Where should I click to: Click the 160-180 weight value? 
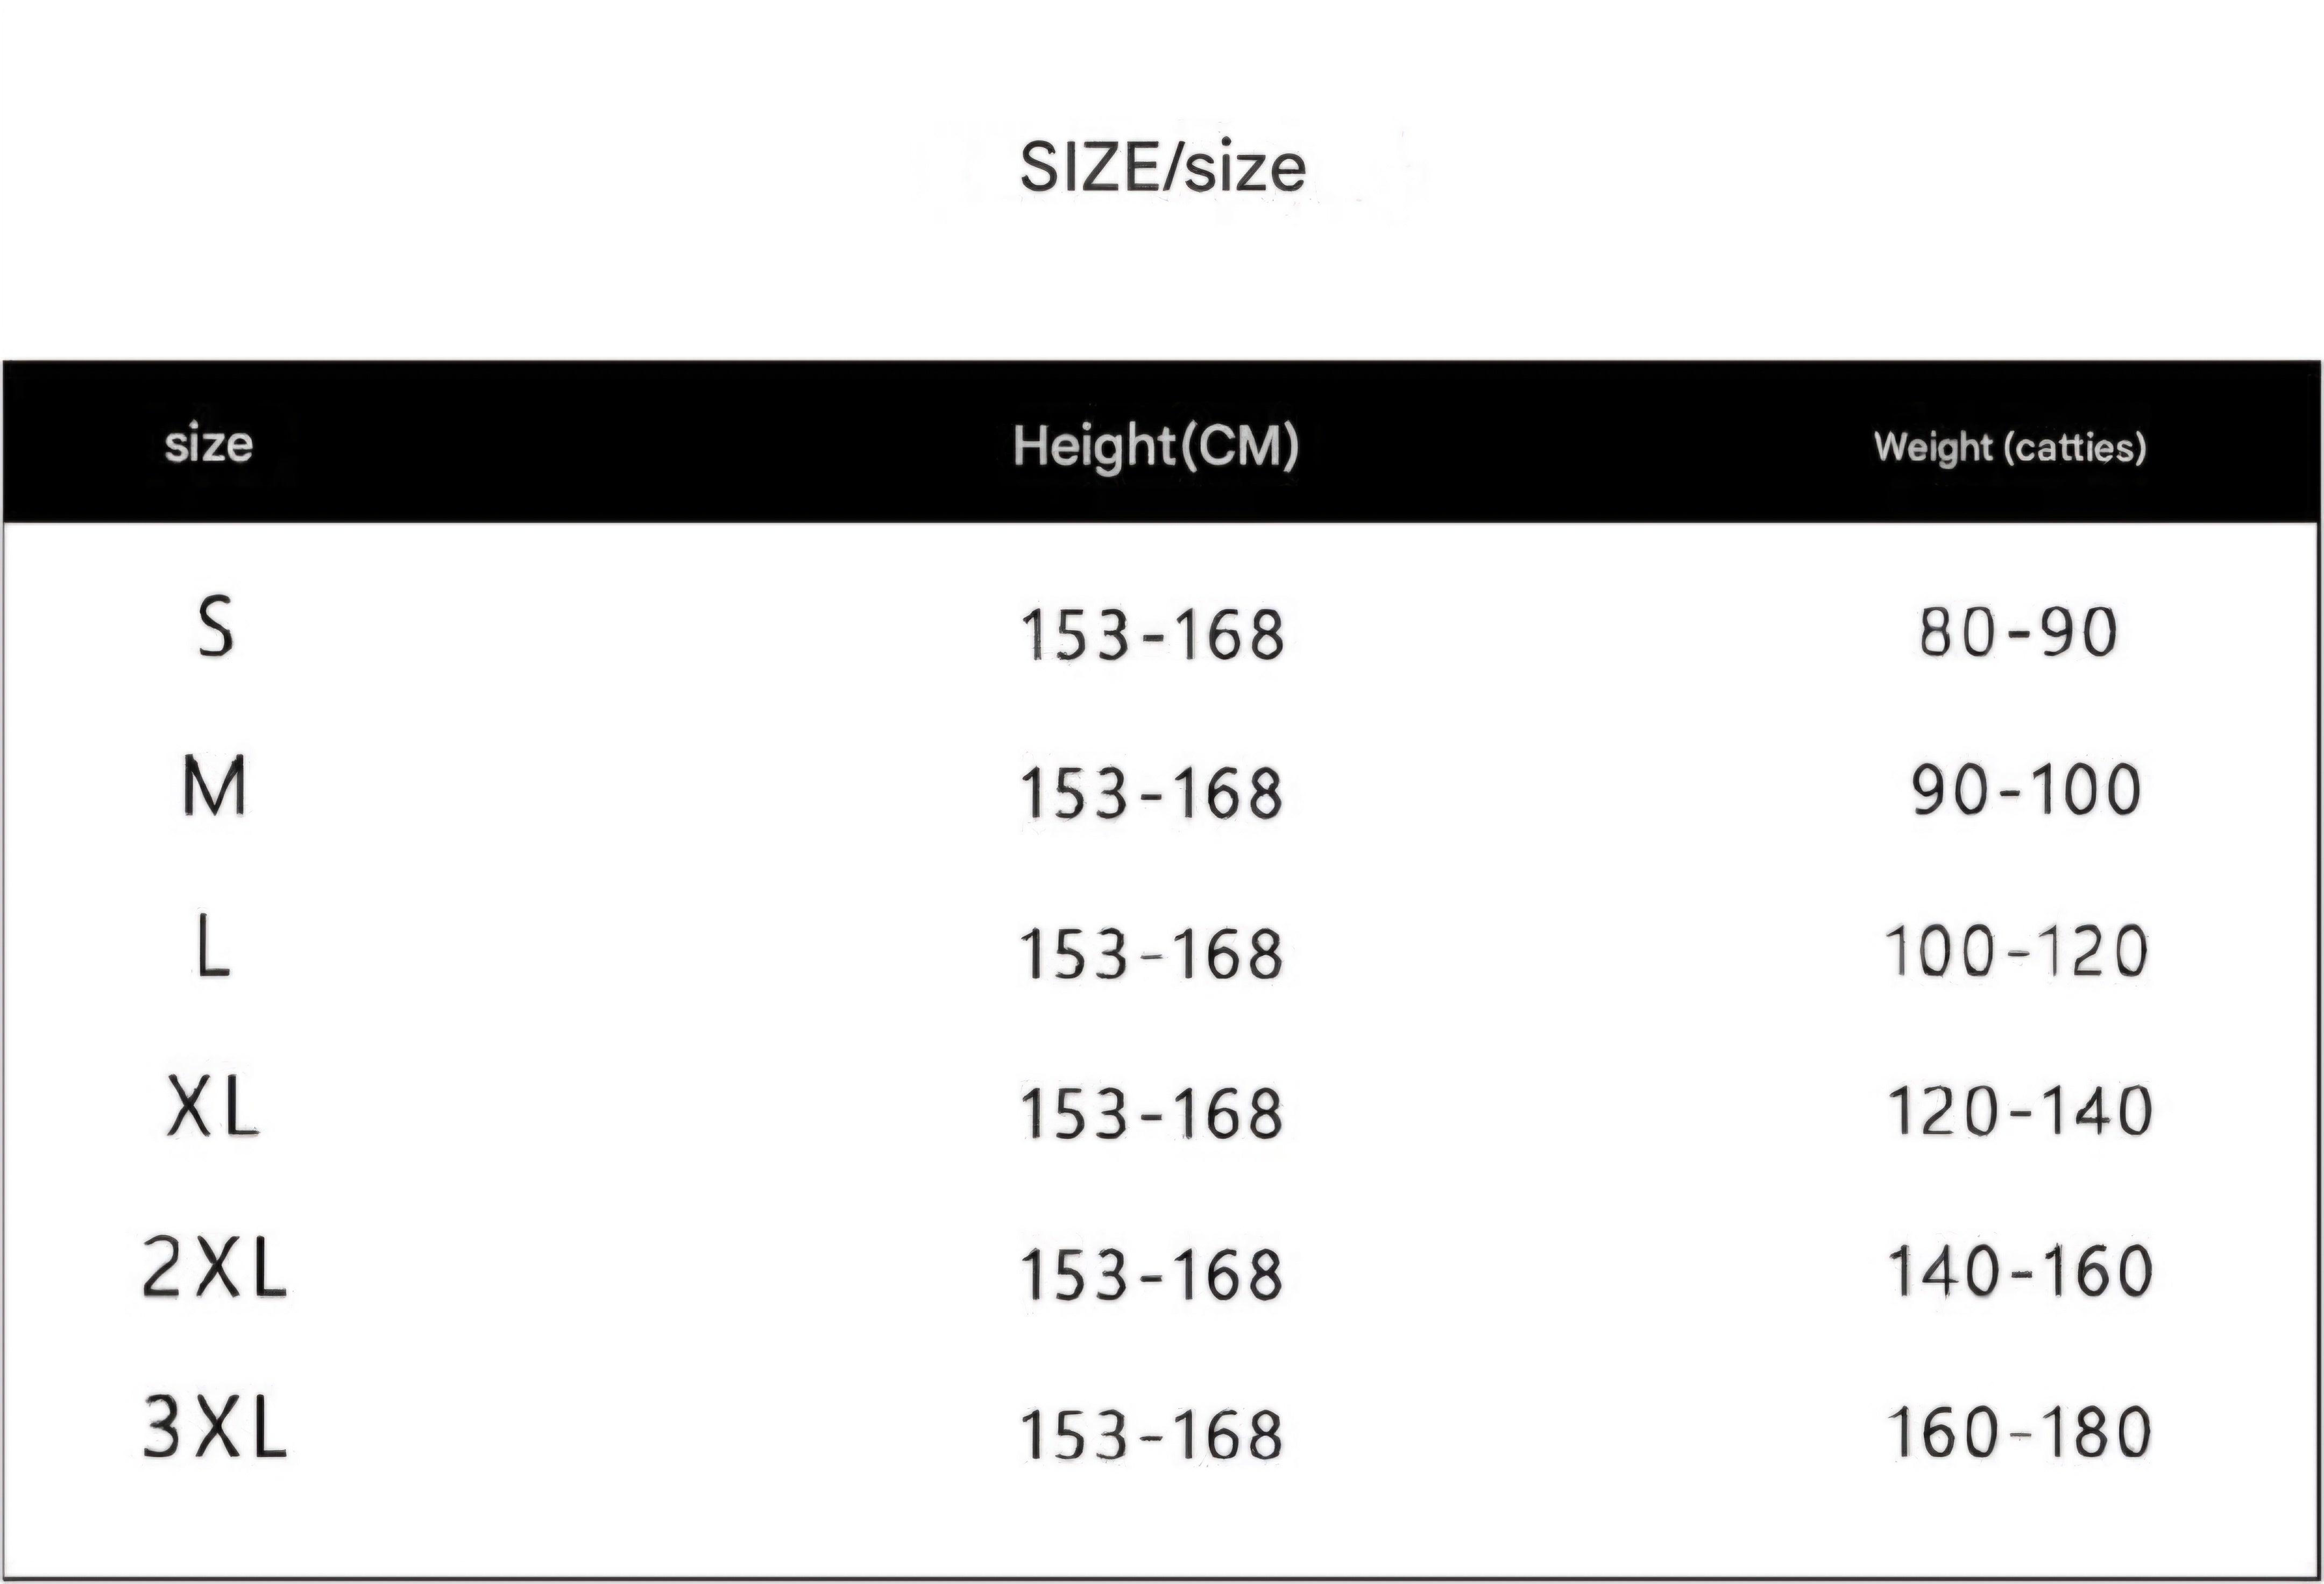coord(2018,1431)
